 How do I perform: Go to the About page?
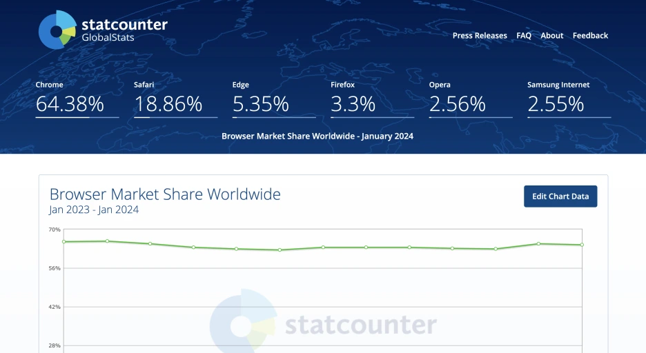[551, 35]
